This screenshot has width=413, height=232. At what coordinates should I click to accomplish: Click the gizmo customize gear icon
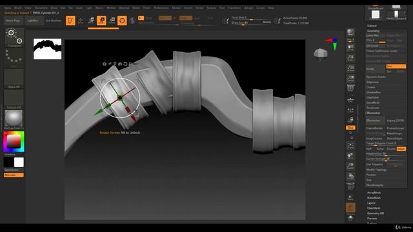tap(105, 64)
